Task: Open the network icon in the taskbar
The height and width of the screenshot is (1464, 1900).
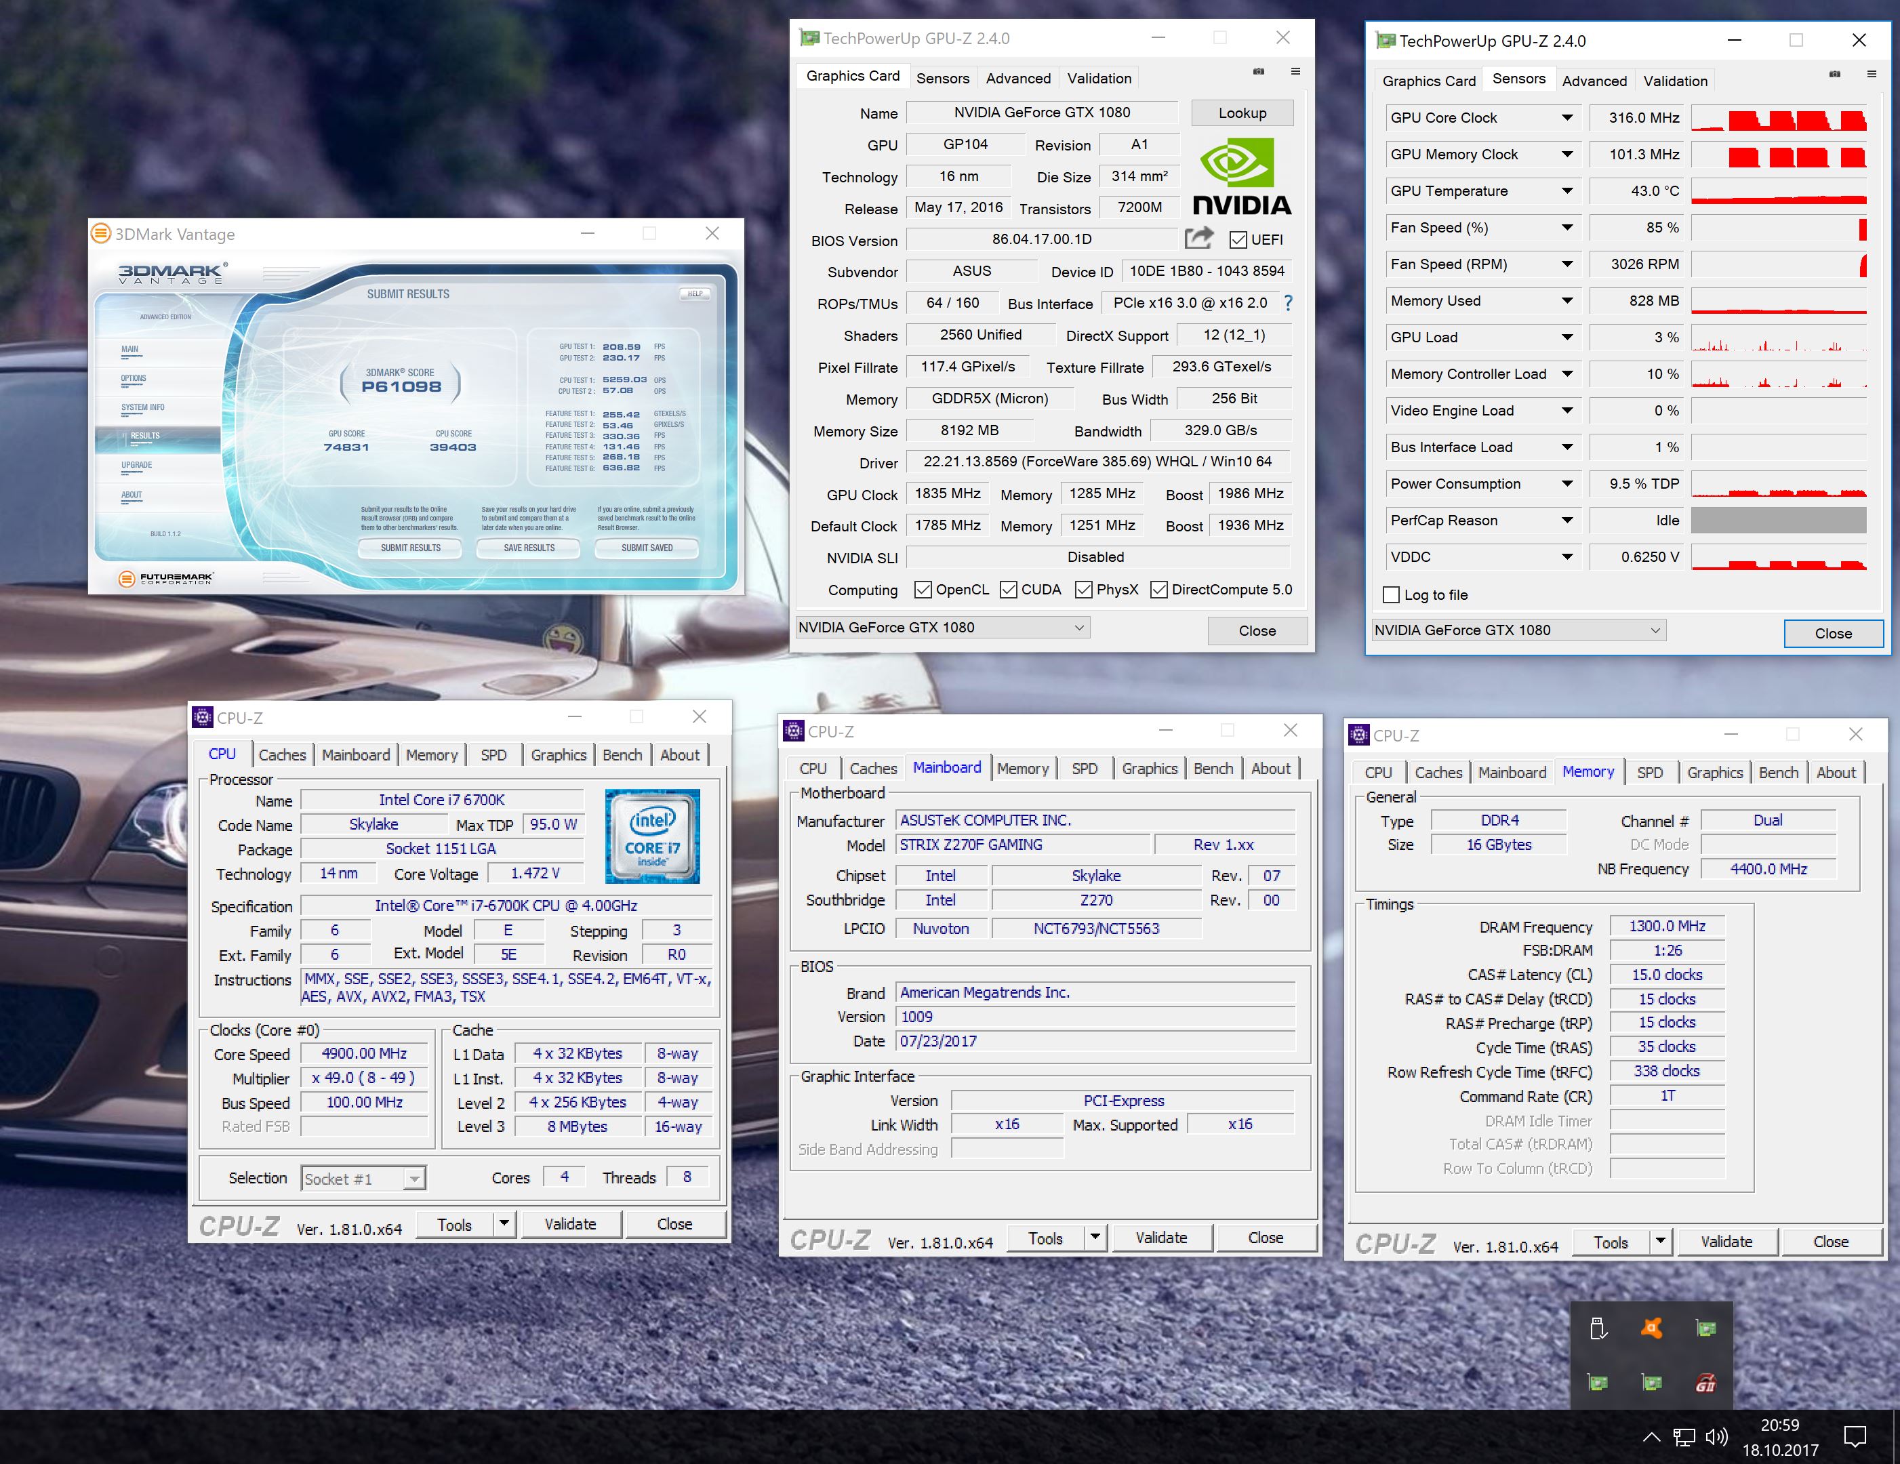Action: 1684,1437
